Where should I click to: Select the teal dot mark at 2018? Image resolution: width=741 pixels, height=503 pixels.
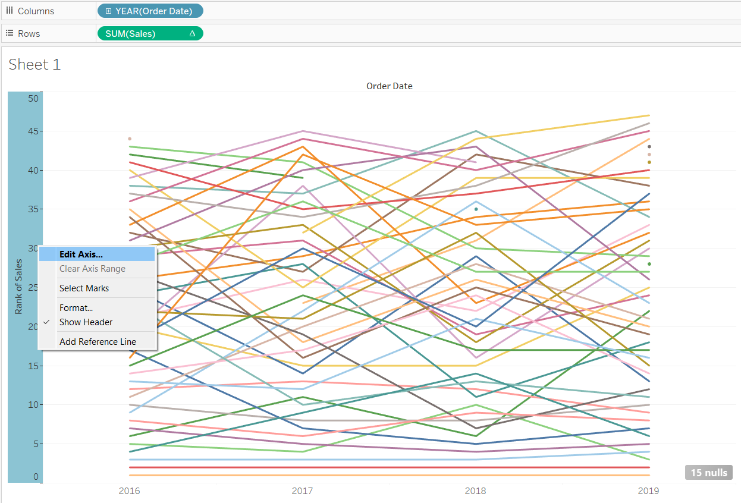click(x=476, y=209)
